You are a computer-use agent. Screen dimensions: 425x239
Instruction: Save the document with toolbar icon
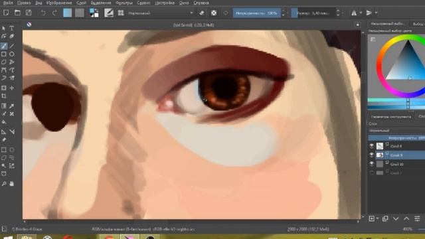(x=29, y=13)
